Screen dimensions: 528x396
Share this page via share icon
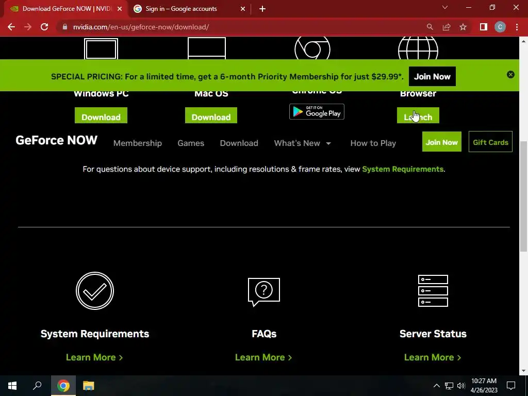click(447, 27)
